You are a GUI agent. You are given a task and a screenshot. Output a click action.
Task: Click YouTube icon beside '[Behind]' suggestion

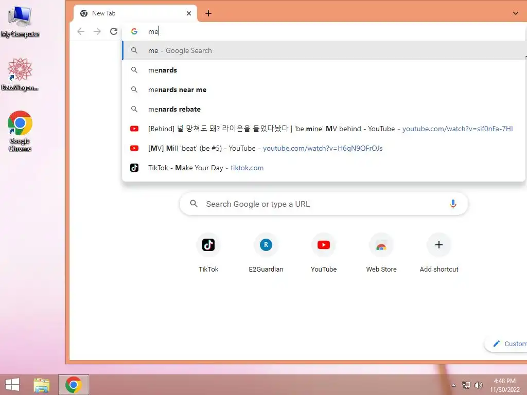(134, 129)
